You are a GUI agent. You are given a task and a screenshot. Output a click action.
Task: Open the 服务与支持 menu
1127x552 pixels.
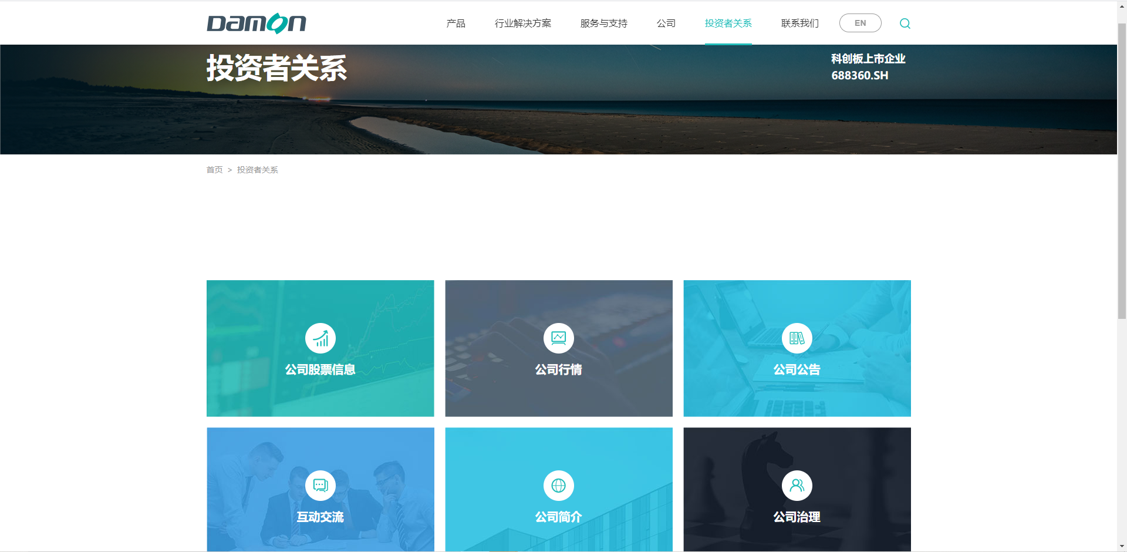tap(603, 23)
